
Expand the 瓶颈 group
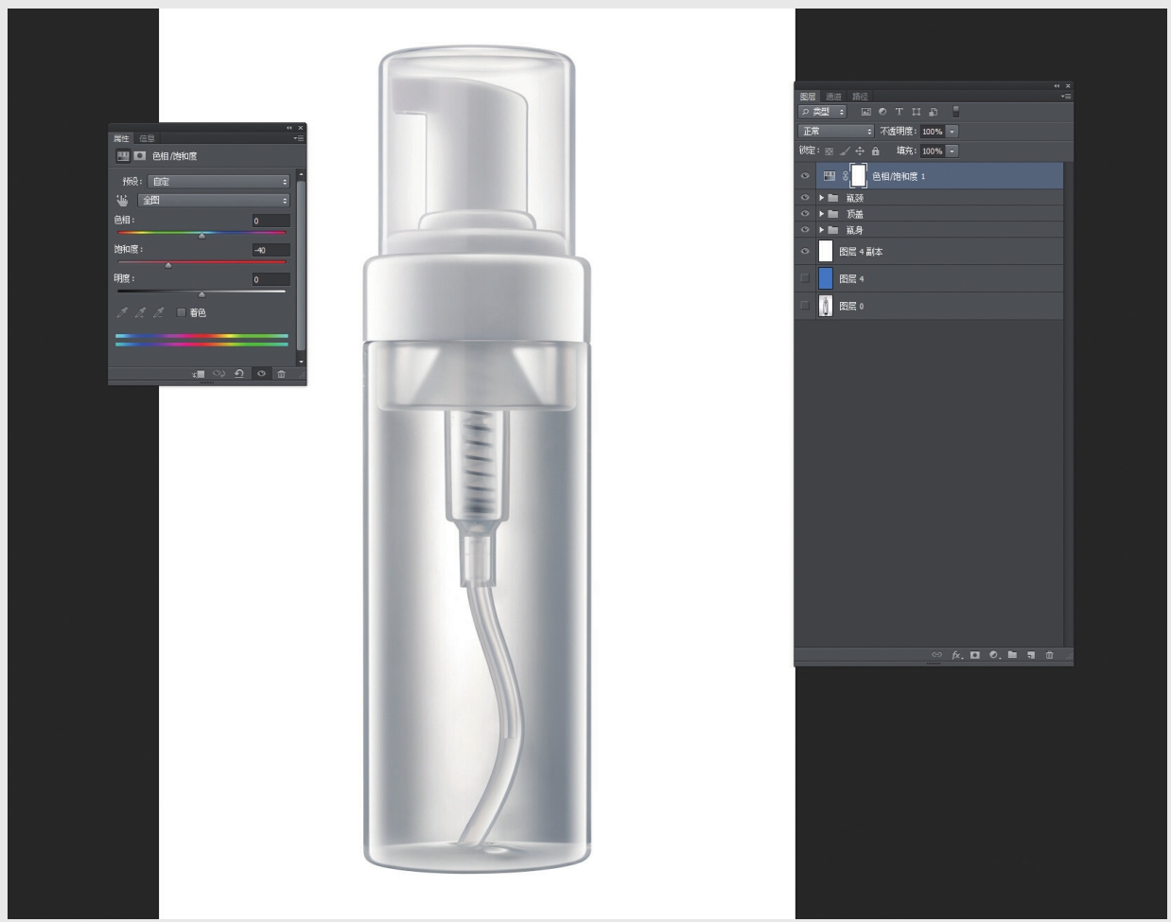822,198
